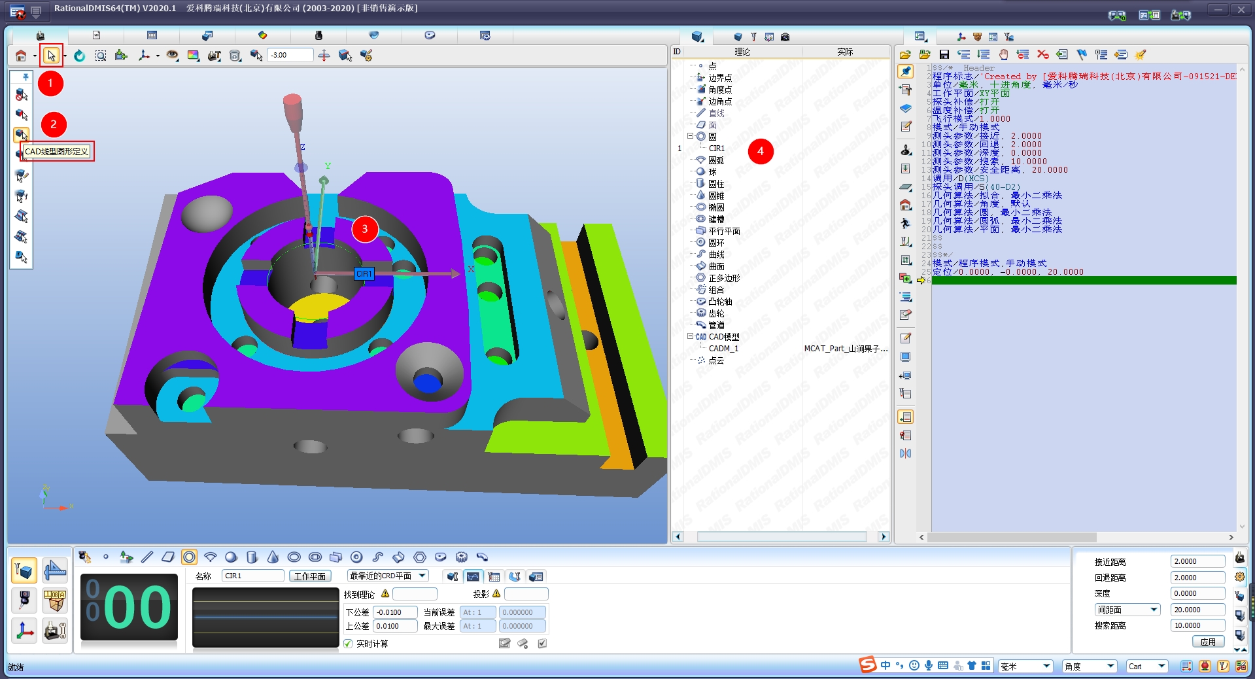
Task: Click the 下公差 field showing -0.0100
Action: [396, 612]
